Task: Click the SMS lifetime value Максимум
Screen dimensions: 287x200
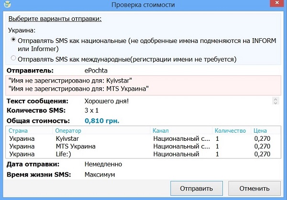Action: [100, 175]
